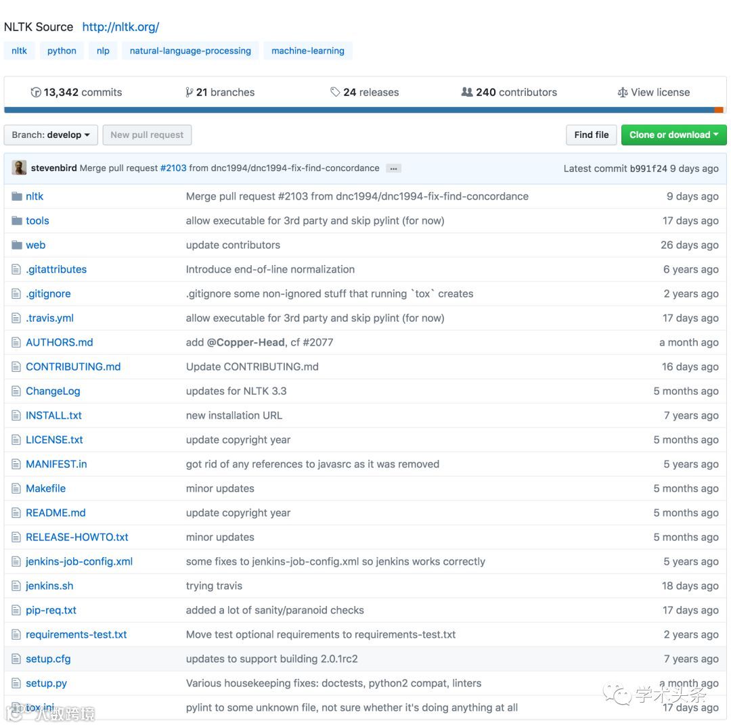This screenshot has width=731, height=727.
Task: Click the pip-req.txt file icon
Action: pos(16,610)
